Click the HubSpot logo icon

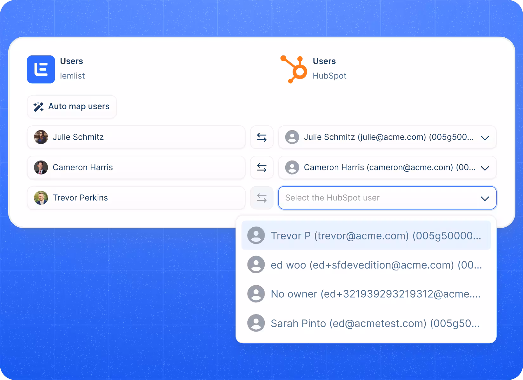tap(294, 69)
